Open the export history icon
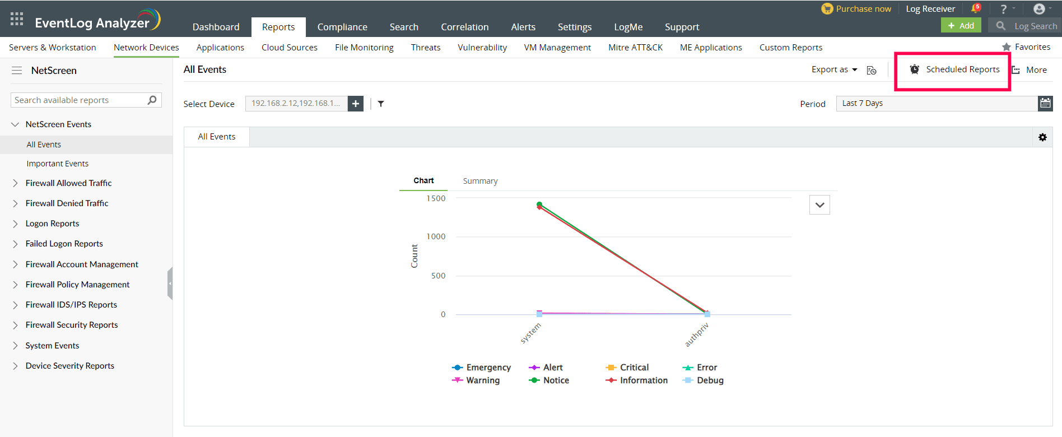1062x437 pixels. tap(872, 70)
